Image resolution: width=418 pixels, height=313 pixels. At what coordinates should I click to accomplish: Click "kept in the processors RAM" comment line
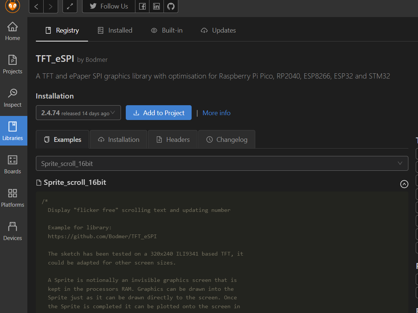coord(141,289)
